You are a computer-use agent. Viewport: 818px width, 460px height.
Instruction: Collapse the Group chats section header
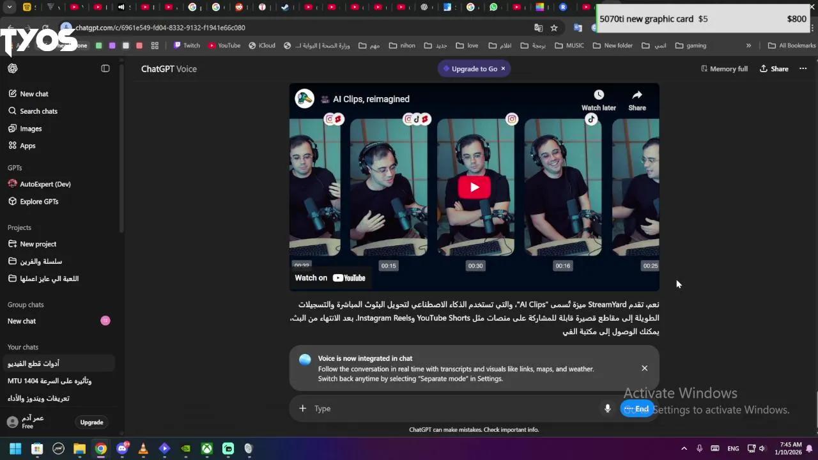coord(26,305)
